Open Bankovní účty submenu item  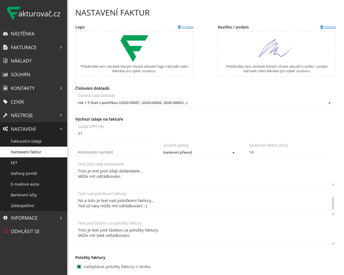pos(24,195)
